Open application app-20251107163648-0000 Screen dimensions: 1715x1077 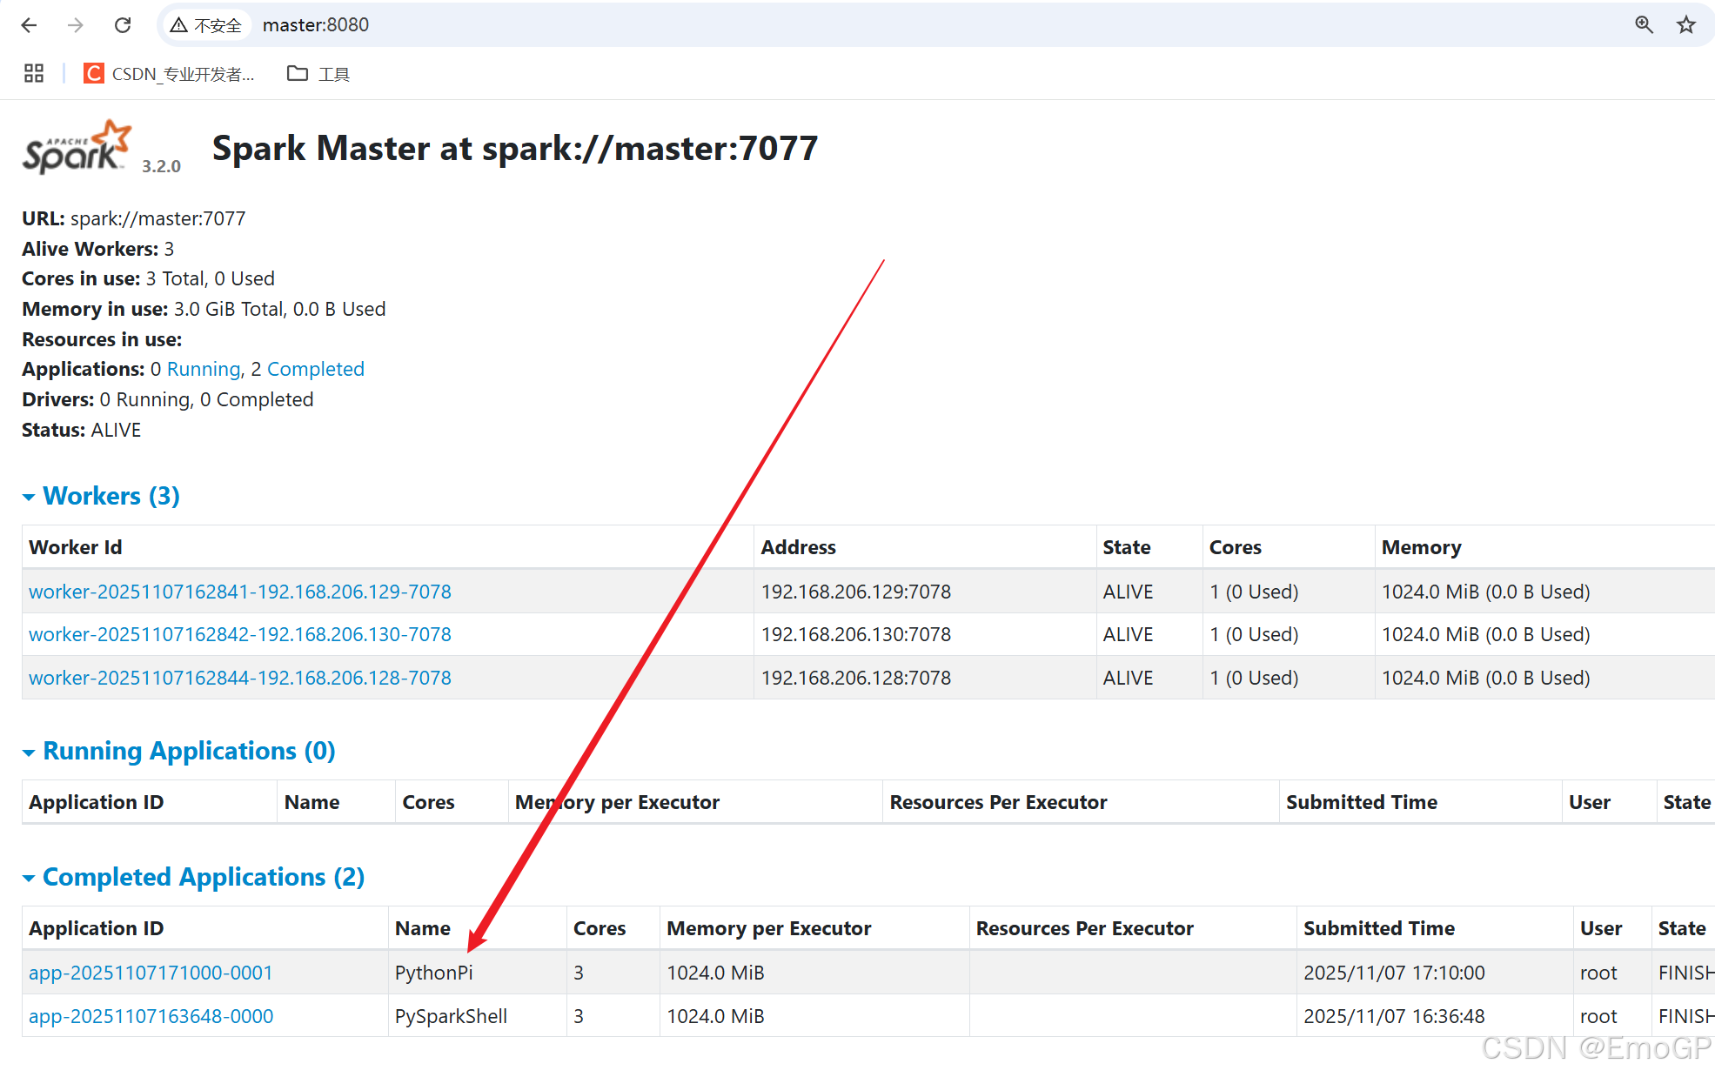[151, 1016]
